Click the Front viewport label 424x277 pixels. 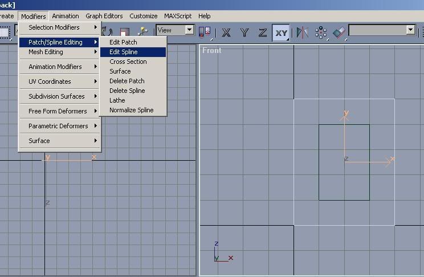tap(212, 50)
